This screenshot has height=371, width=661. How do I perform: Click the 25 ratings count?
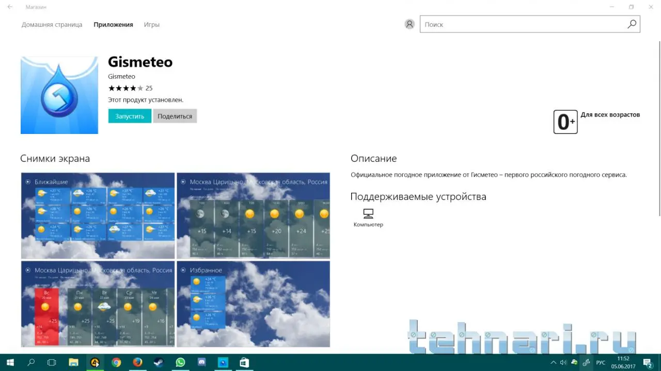click(149, 88)
